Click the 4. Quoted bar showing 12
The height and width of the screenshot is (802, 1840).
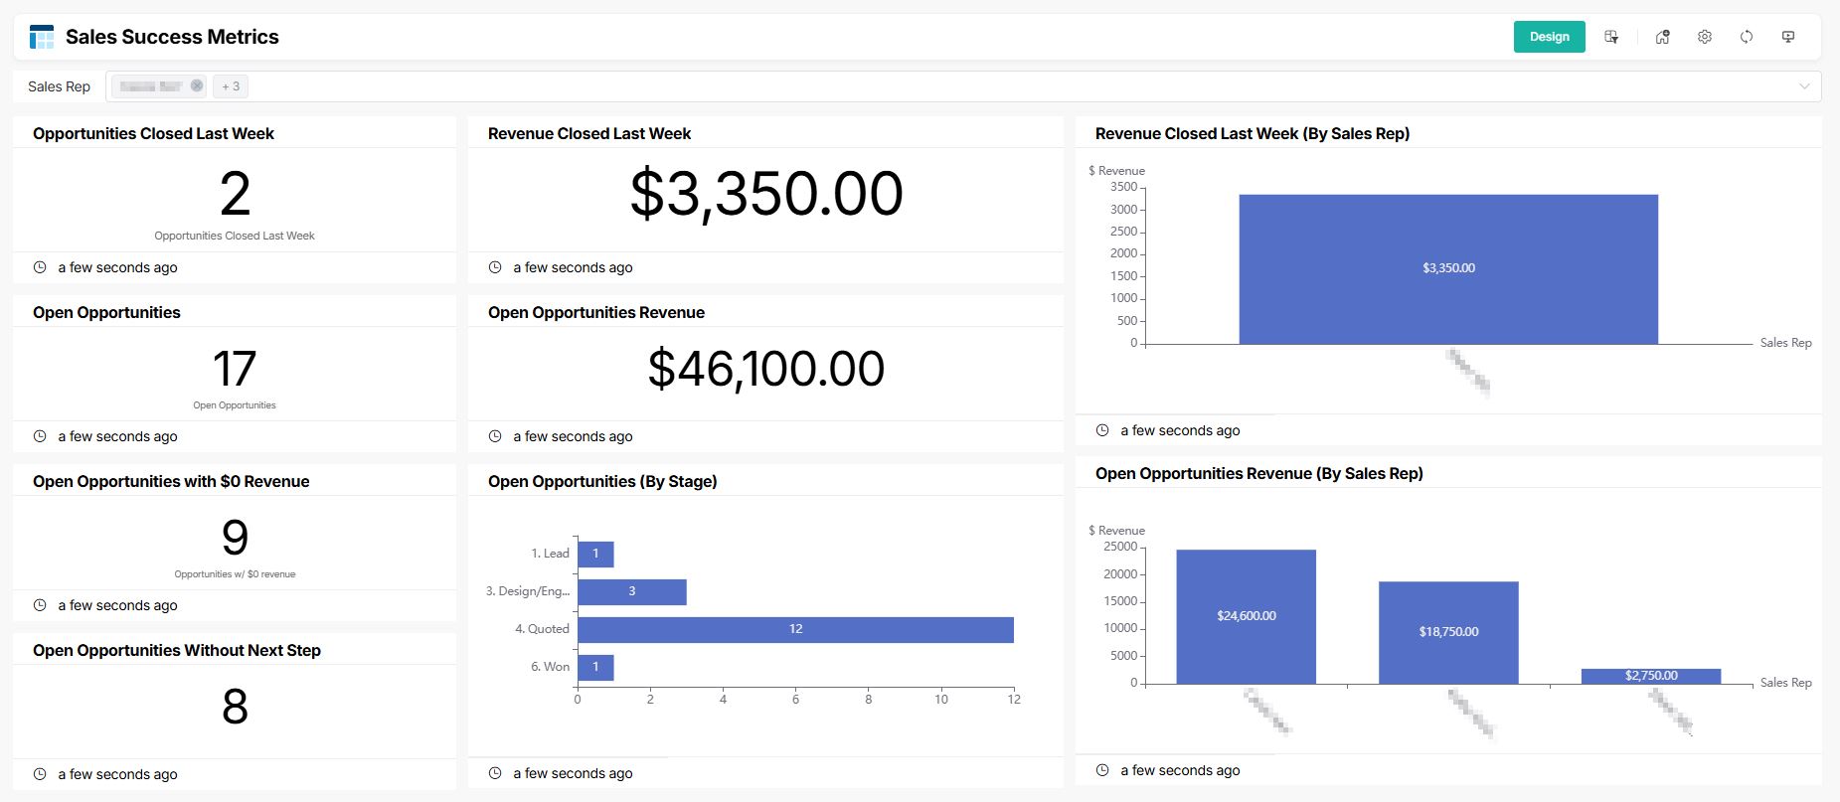795,629
